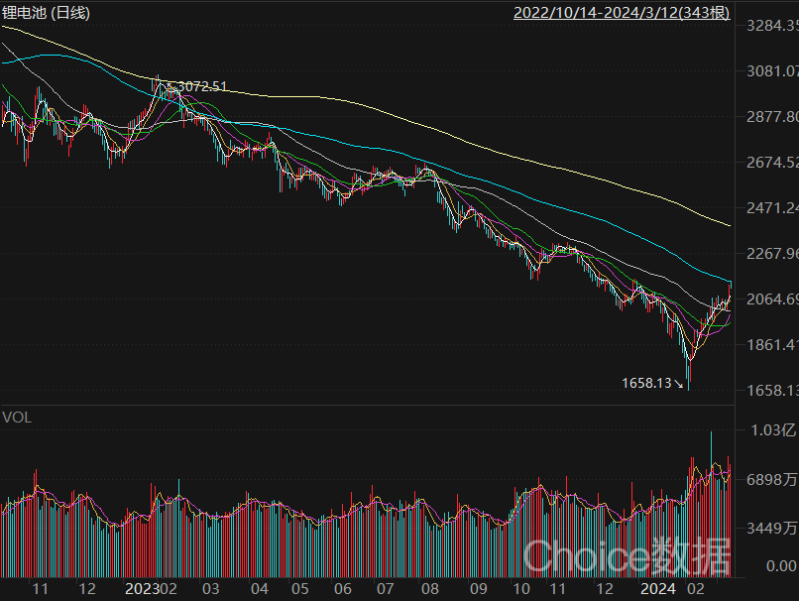Click the 2471.24 price axis label

771,208
